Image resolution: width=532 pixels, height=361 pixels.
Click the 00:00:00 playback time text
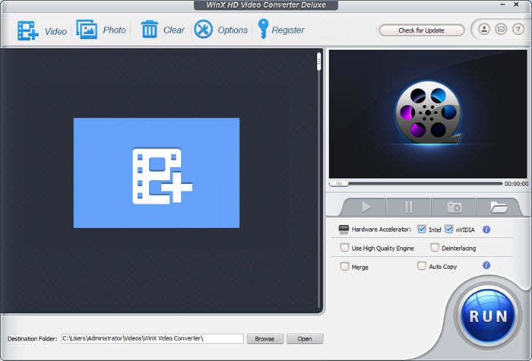pyautogui.click(x=516, y=184)
